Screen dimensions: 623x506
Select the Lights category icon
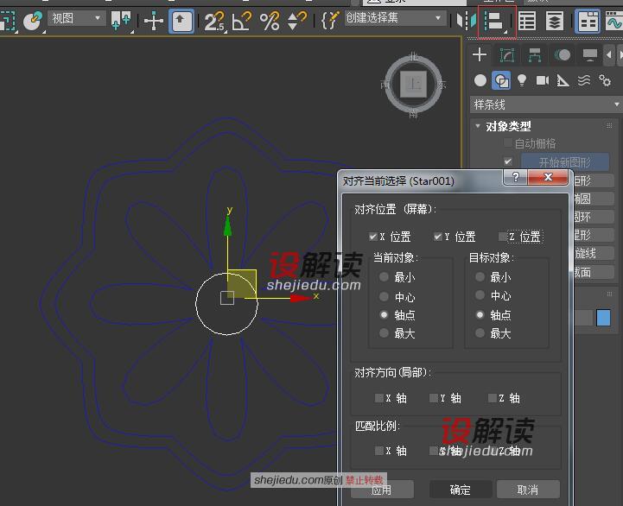pyautogui.click(x=522, y=80)
